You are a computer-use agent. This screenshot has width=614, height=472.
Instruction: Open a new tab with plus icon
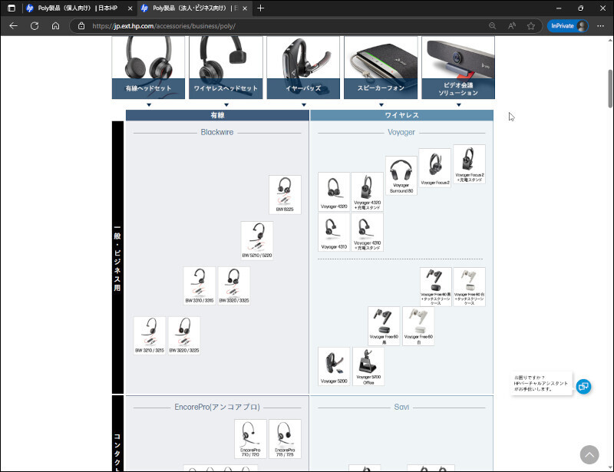[x=260, y=8]
